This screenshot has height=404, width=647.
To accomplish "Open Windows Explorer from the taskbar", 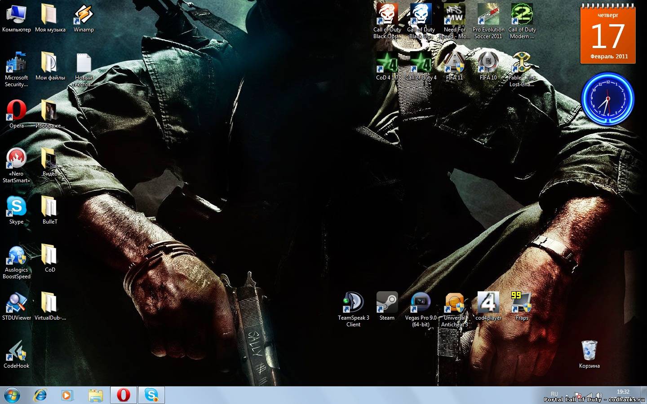I will pos(95,395).
